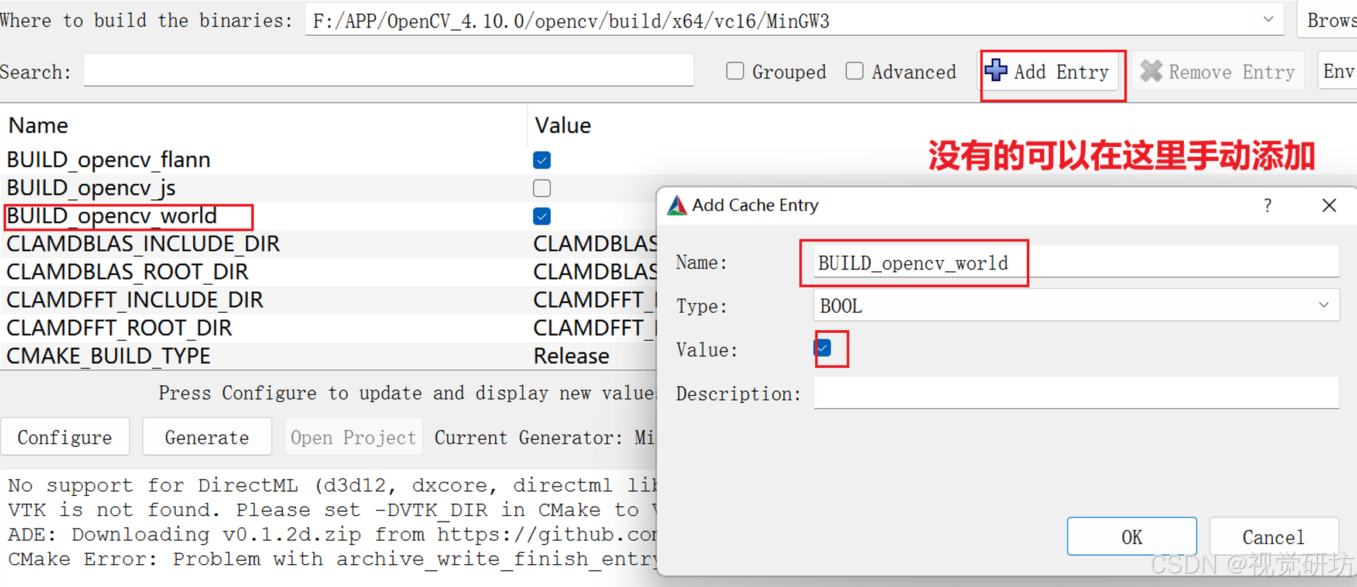Click the VTK is not found output line
Viewport: 1357px width, 587px height.
(x=332, y=510)
